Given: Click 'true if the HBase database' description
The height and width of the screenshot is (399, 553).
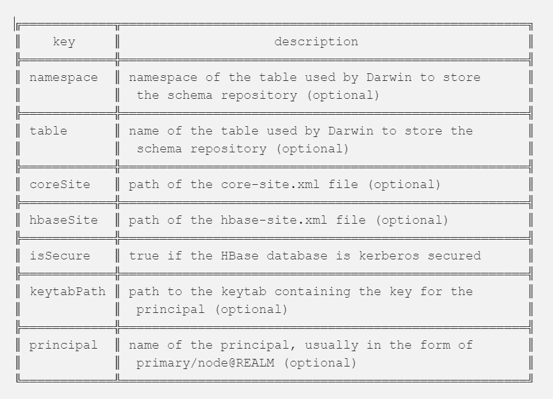Looking at the screenshot, I should [228, 256].
